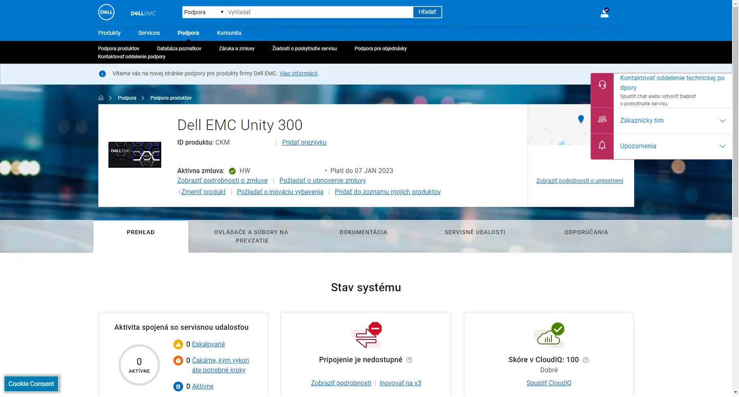Screen dimensions: 739x397
Task: Click the 0 AKTÍVNE circular counter
Action: 139,365
